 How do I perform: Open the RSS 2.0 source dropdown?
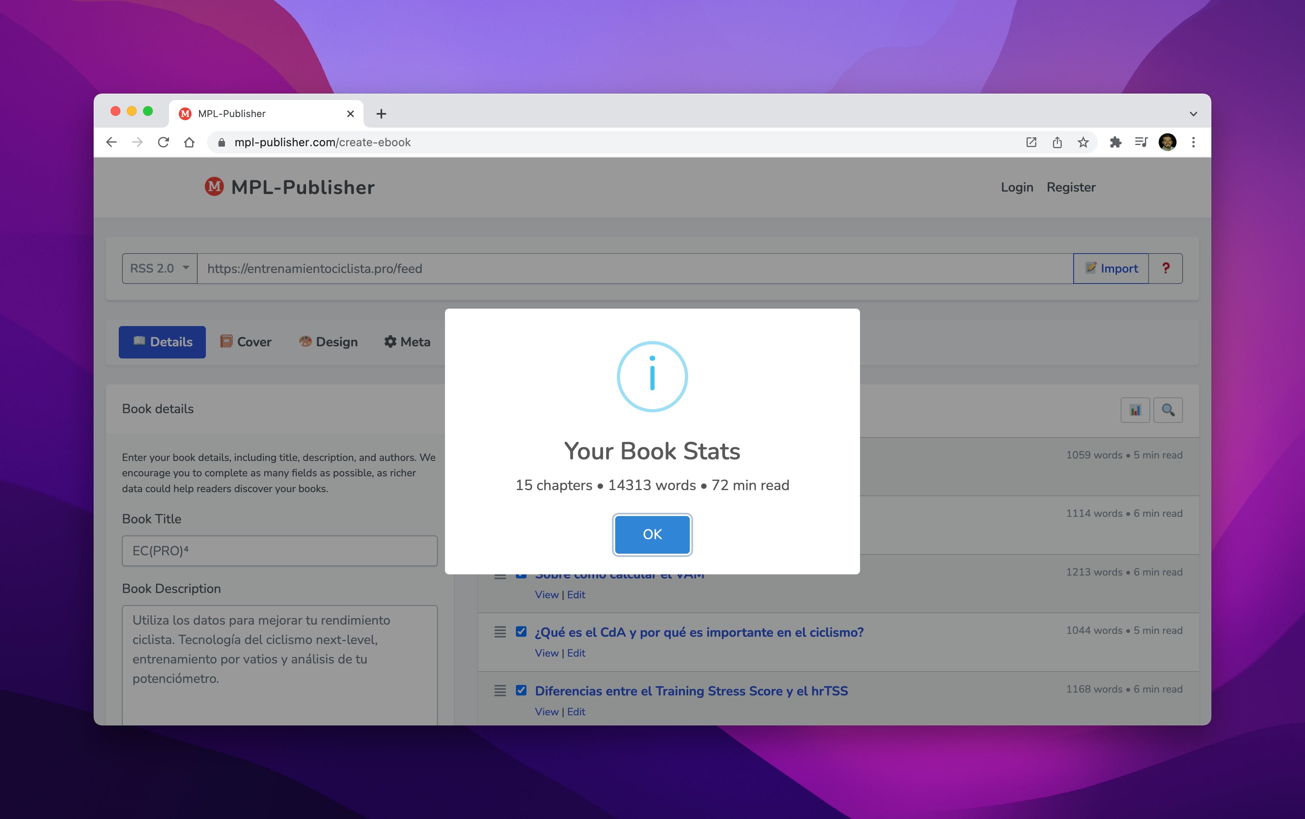tap(159, 268)
